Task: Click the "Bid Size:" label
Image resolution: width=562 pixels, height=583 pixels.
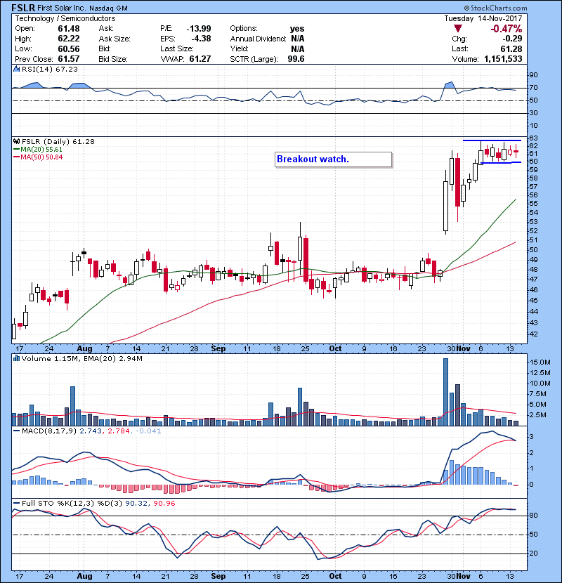Action: [113, 59]
